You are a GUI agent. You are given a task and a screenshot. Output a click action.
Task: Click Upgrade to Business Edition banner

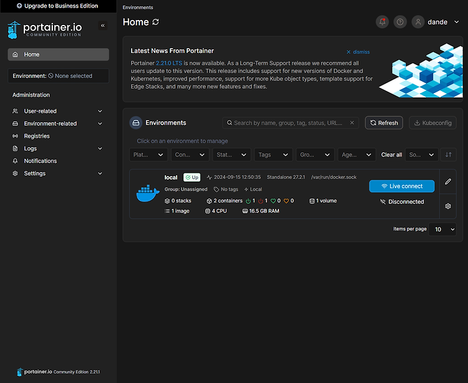(x=58, y=6)
